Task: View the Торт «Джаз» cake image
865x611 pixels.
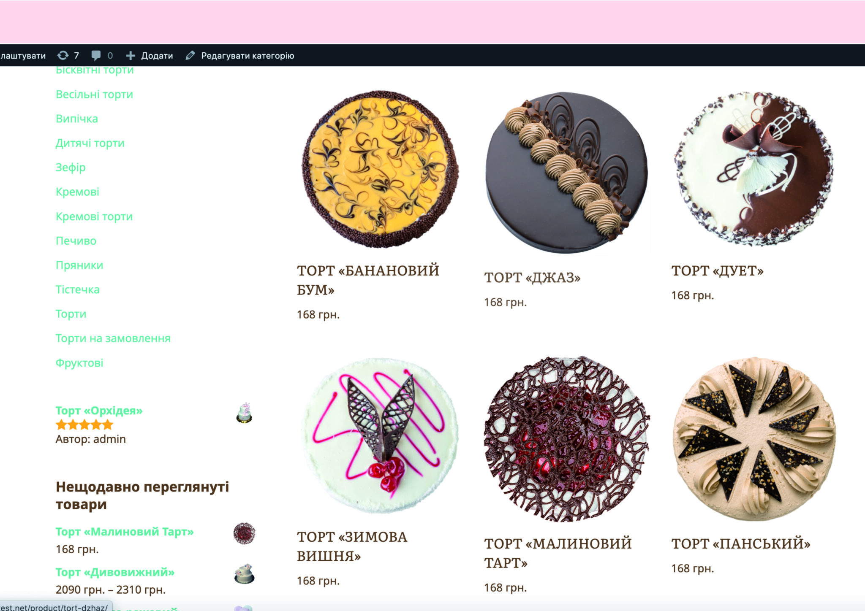Action: tap(566, 173)
